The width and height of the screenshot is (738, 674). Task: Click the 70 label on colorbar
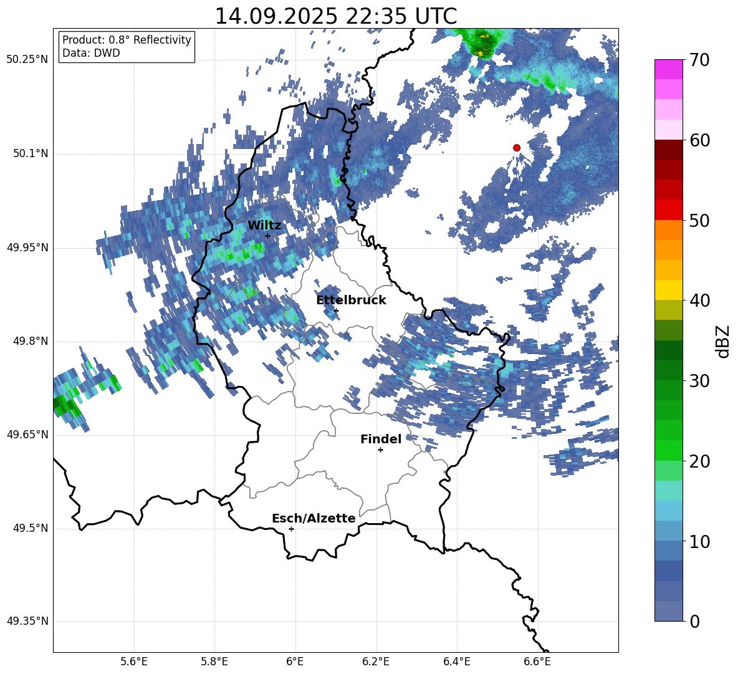point(699,60)
